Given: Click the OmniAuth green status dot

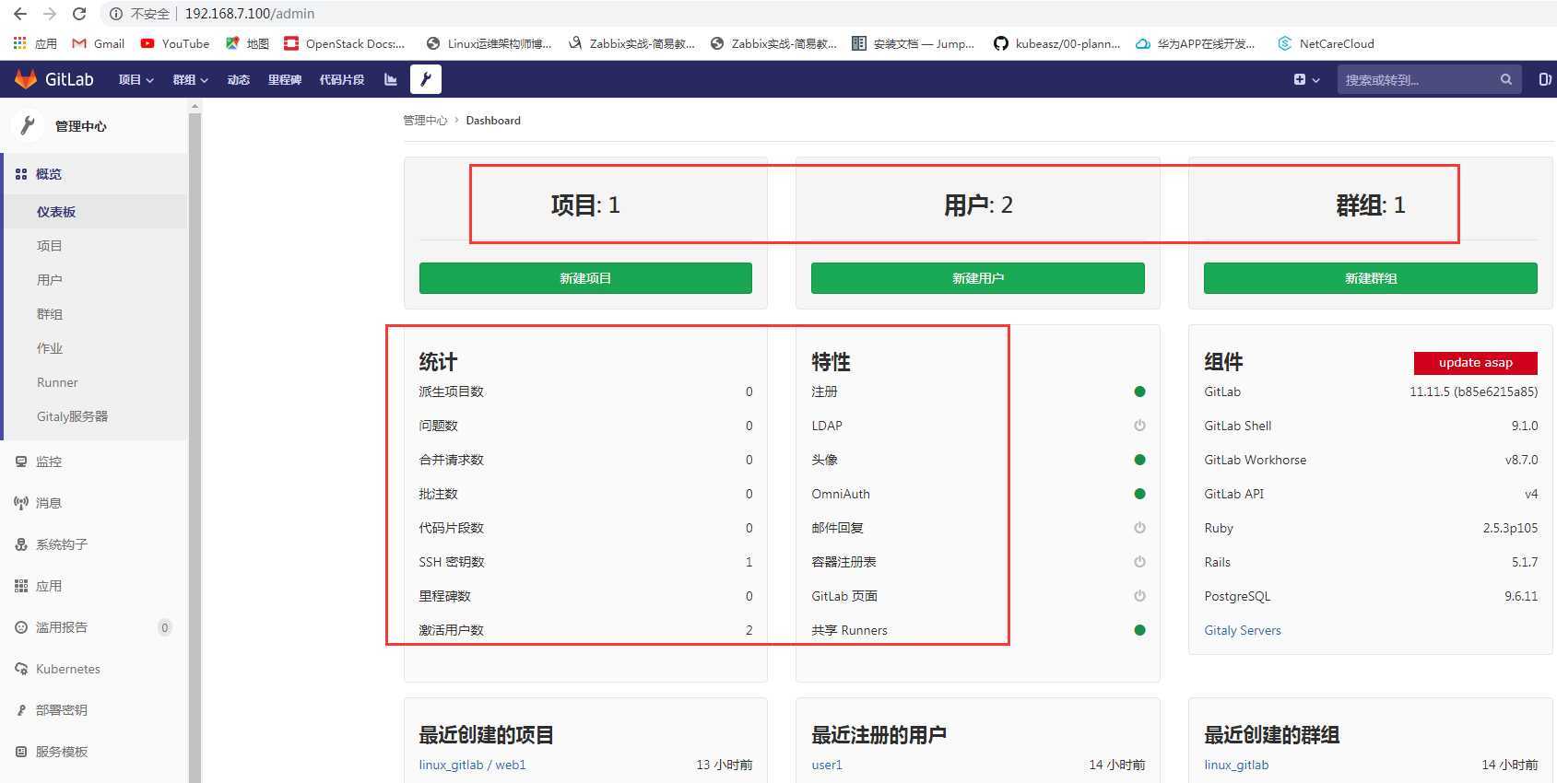Looking at the screenshot, I should click(1139, 494).
